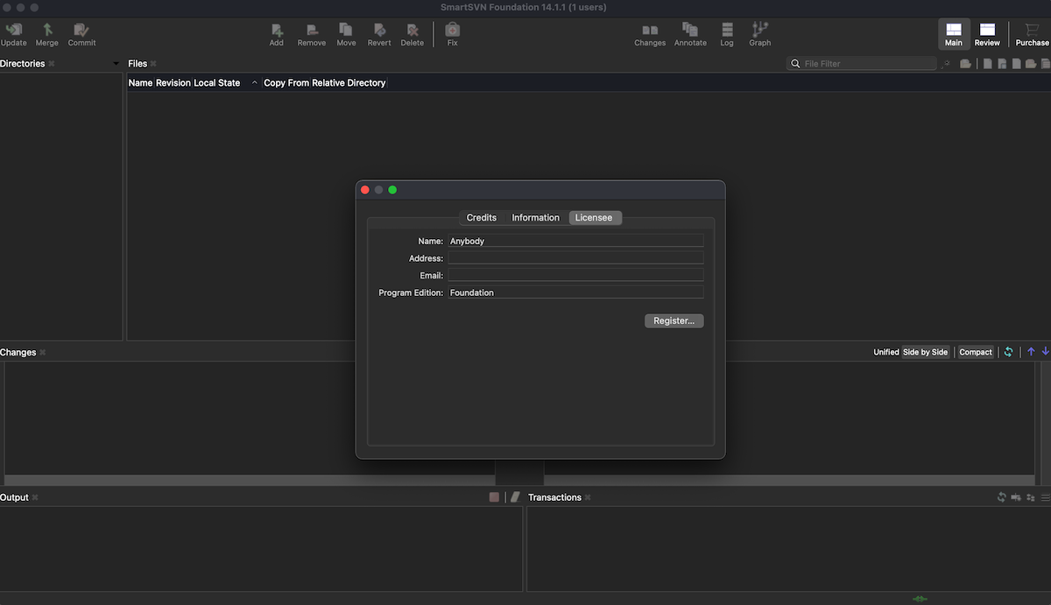Image resolution: width=1051 pixels, height=605 pixels.
Task: Click the Annotate toolbar icon
Action: click(x=690, y=33)
